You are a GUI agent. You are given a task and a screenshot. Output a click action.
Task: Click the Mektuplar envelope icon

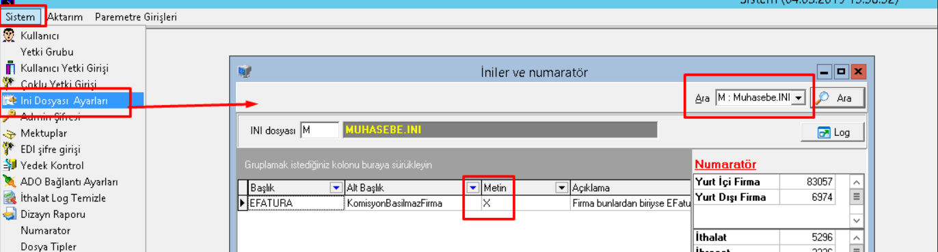coord(9,133)
